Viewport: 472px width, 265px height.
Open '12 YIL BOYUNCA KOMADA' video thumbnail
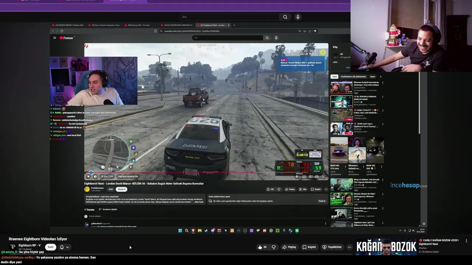pyautogui.click(x=341, y=102)
